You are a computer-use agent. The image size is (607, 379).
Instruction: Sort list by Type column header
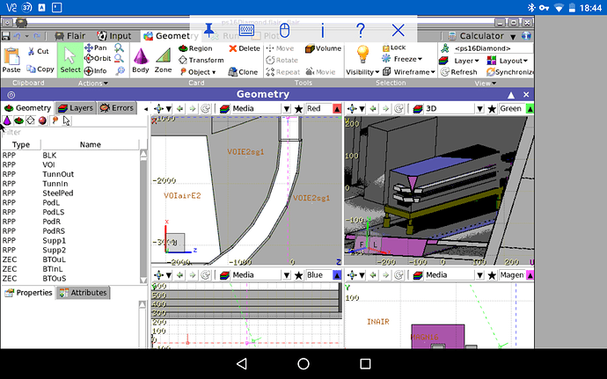[21, 145]
